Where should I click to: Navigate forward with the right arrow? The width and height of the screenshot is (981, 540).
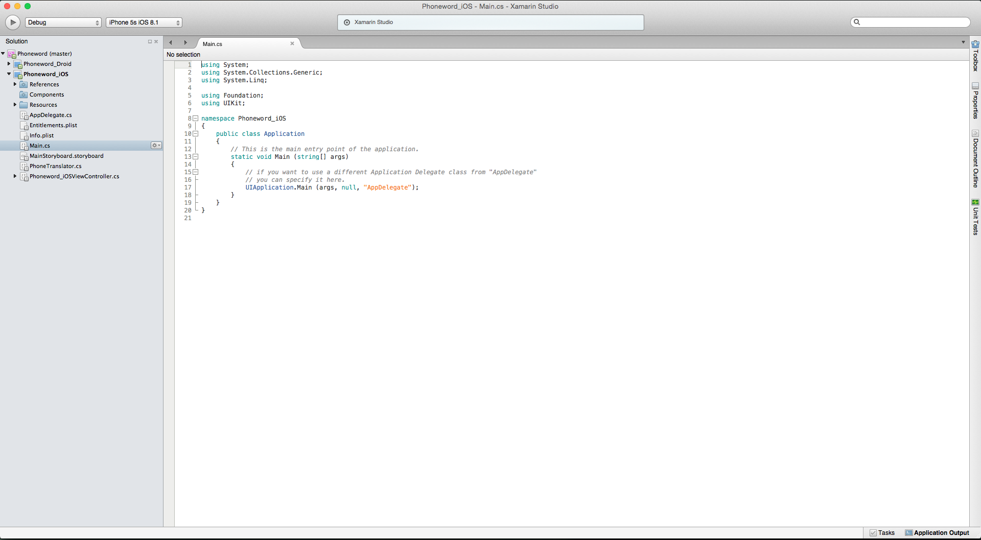pos(185,43)
